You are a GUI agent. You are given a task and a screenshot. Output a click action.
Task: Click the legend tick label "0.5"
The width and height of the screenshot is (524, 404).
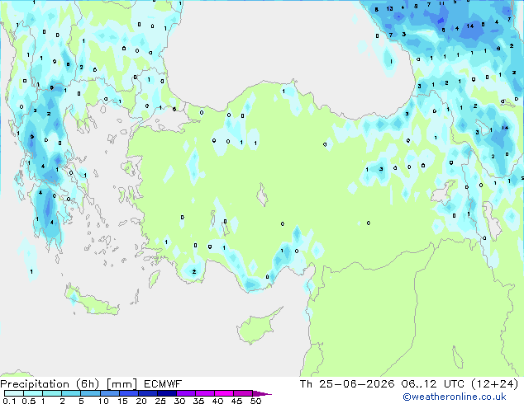click(x=28, y=401)
